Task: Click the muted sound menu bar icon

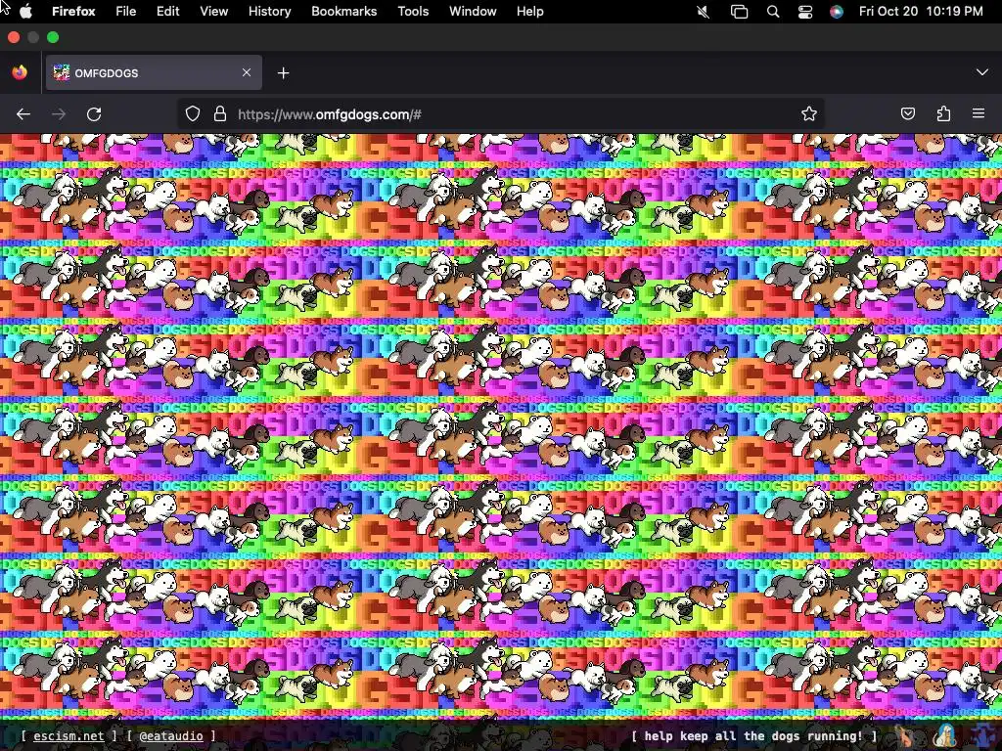Action: [703, 12]
